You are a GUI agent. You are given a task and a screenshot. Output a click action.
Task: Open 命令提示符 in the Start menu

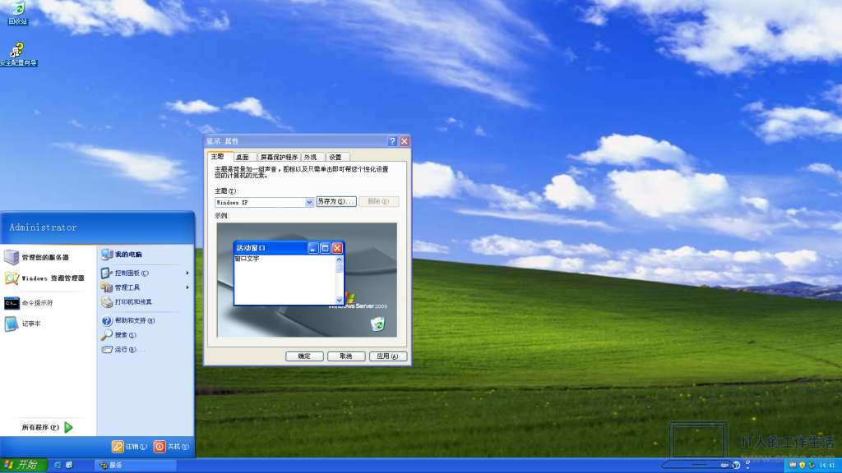[x=29, y=303]
